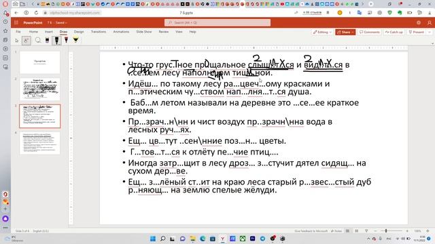Switch to Normal view in status bar
The image size is (435, 244).
(347, 230)
